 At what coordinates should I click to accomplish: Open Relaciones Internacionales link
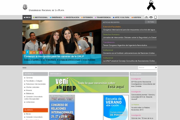tap(36, 84)
